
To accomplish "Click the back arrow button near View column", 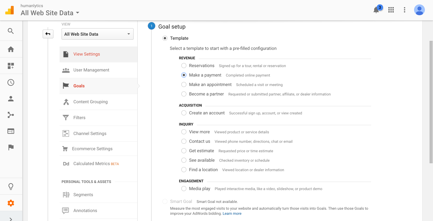I will point(48,34).
